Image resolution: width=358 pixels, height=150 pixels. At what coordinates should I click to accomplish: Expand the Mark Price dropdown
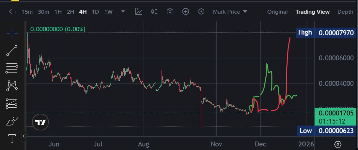click(230, 12)
